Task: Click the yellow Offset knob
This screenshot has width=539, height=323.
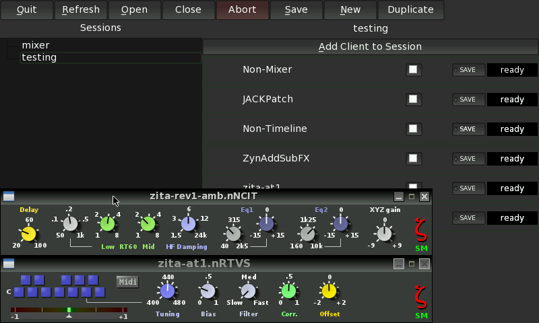Action: (x=329, y=291)
